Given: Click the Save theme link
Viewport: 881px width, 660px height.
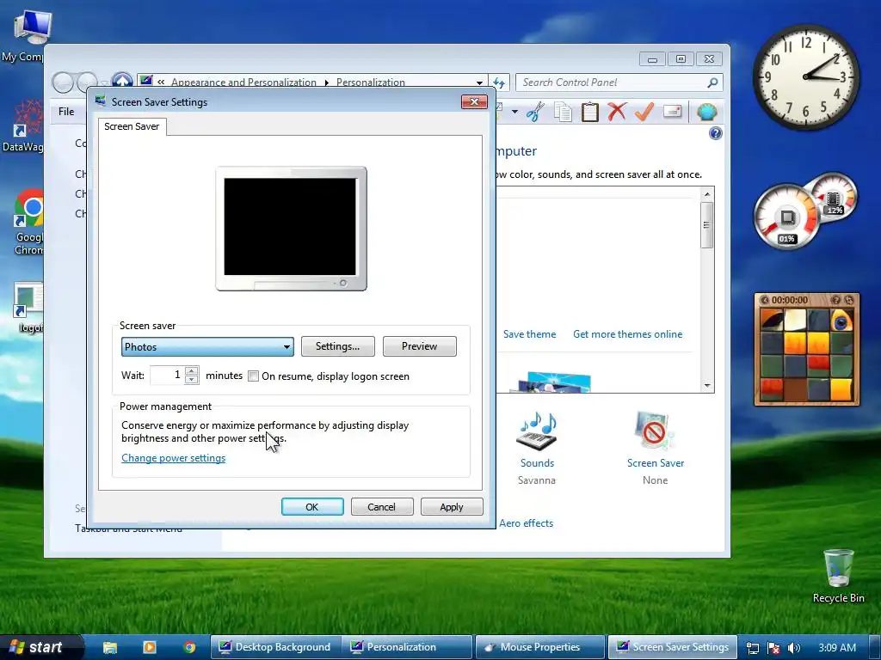Looking at the screenshot, I should coord(529,334).
